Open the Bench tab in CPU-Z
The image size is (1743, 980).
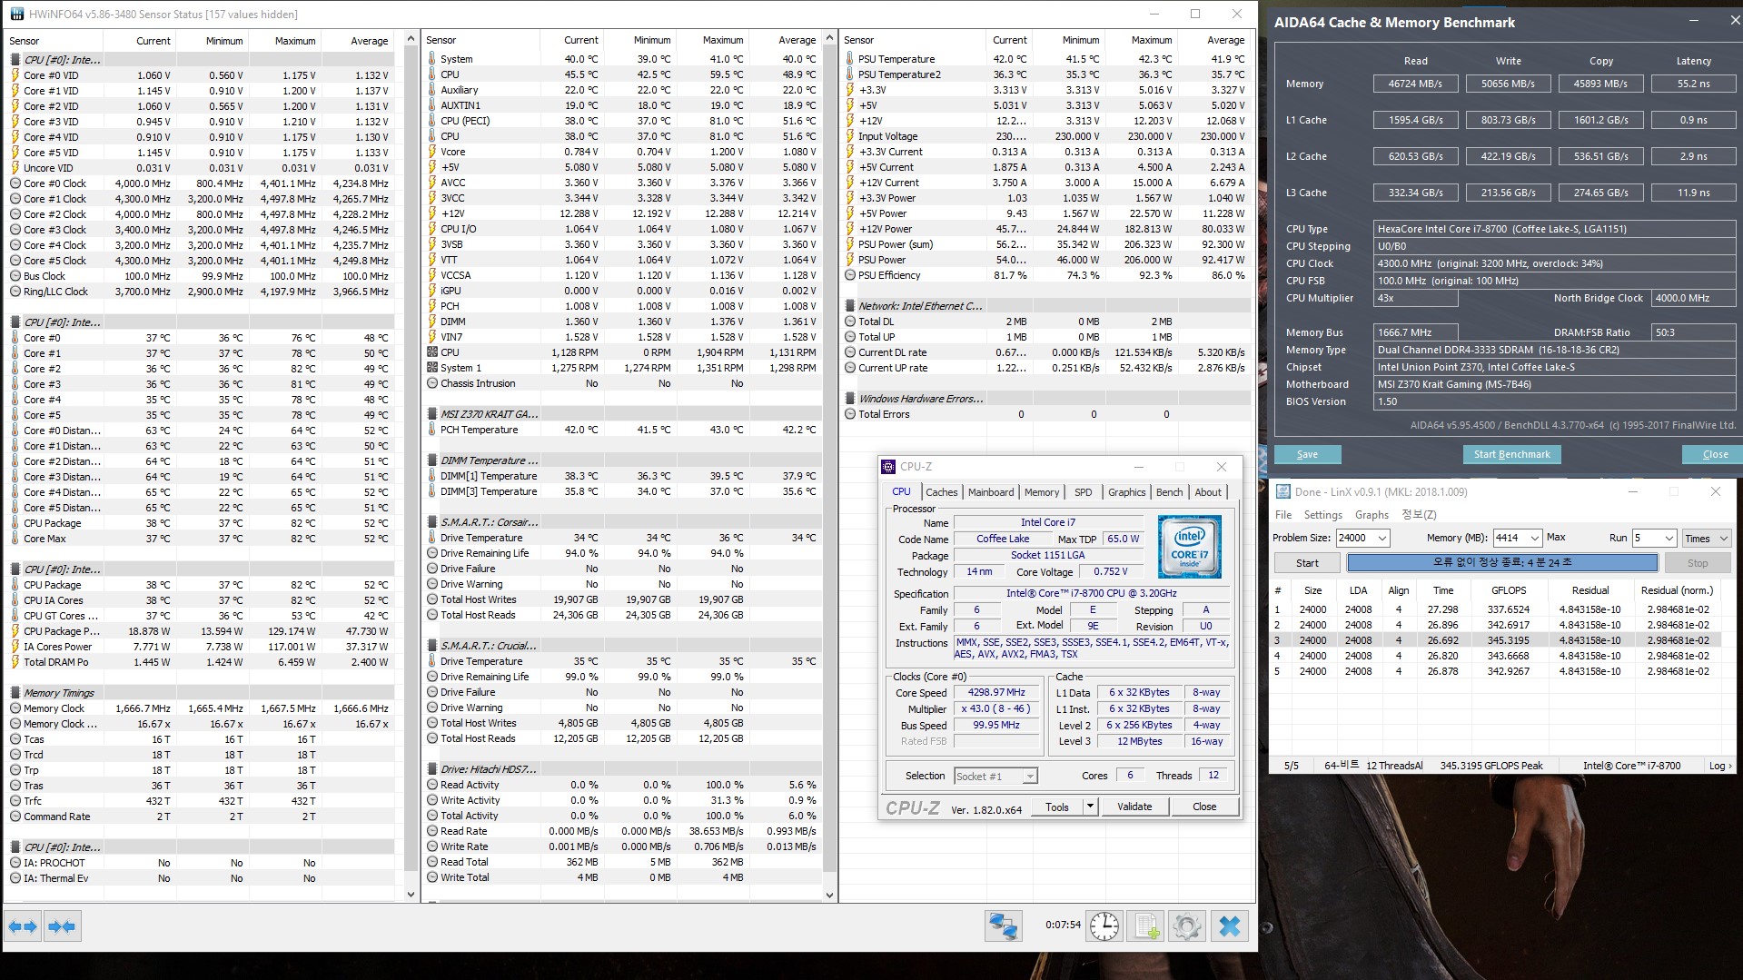click(x=1169, y=492)
